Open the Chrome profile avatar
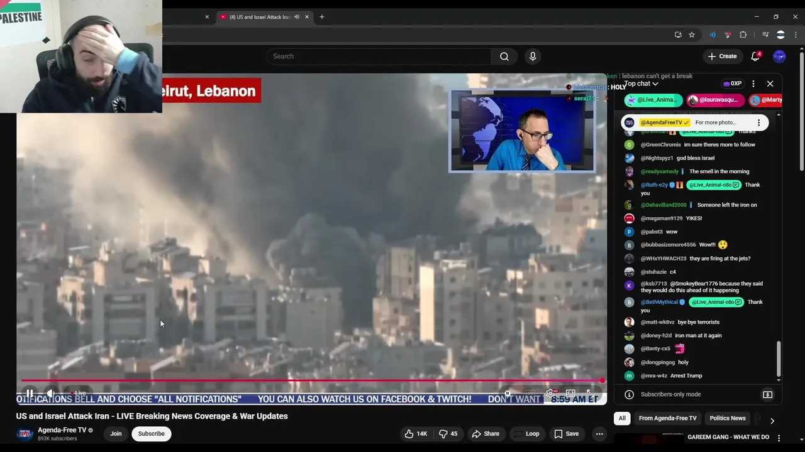The image size is (805, 452). click(780, 35)
